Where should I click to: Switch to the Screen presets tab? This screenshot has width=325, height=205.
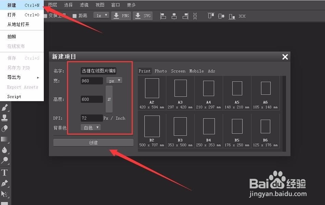click(x=178, y=71)
